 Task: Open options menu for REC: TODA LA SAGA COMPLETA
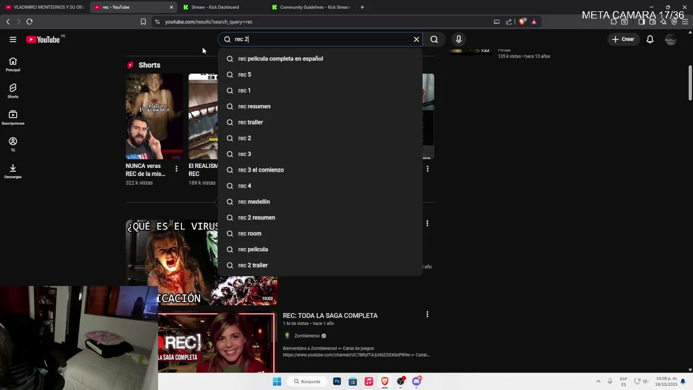[427, 314]
